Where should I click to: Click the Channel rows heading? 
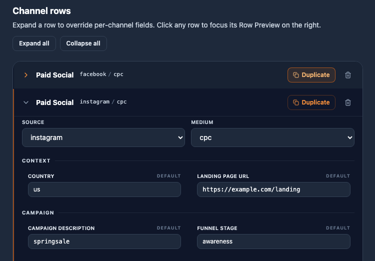tap(41, 11)
